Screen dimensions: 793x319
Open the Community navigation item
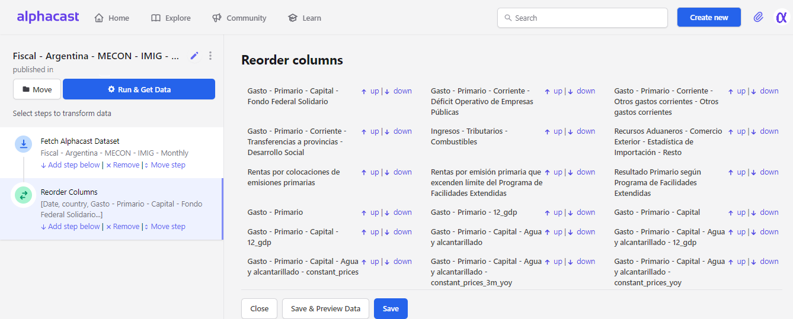tap(239, 18)
